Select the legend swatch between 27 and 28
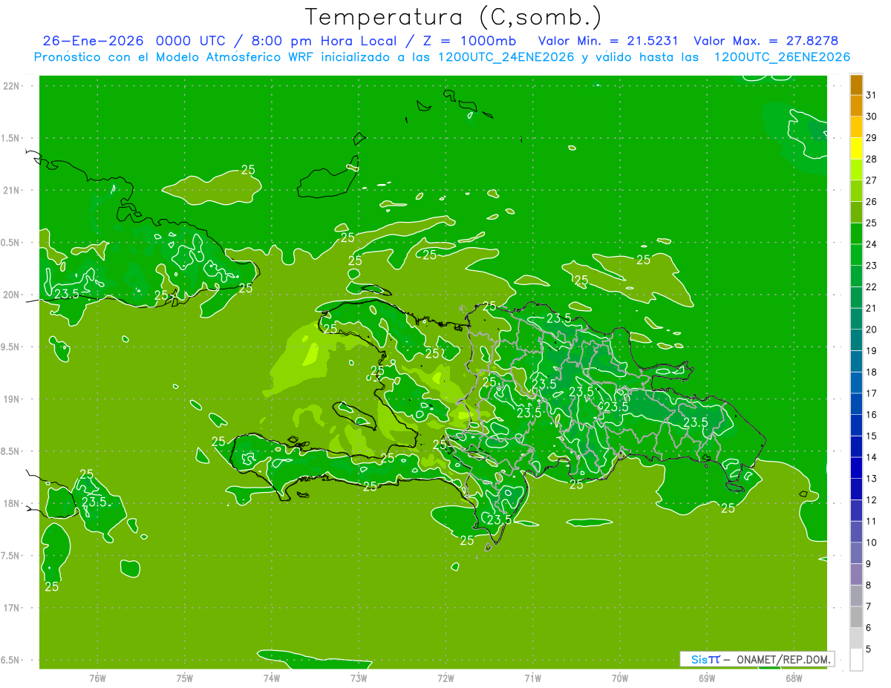891x688 pixels. point(856,170)
